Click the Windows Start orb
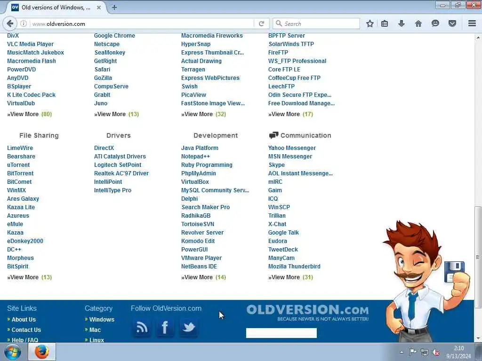 point(13,352)
